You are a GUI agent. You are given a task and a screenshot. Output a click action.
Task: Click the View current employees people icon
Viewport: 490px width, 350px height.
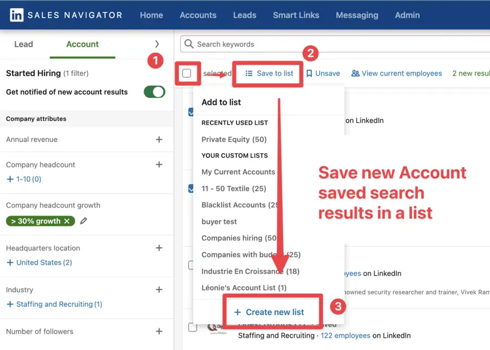point(356,73)
